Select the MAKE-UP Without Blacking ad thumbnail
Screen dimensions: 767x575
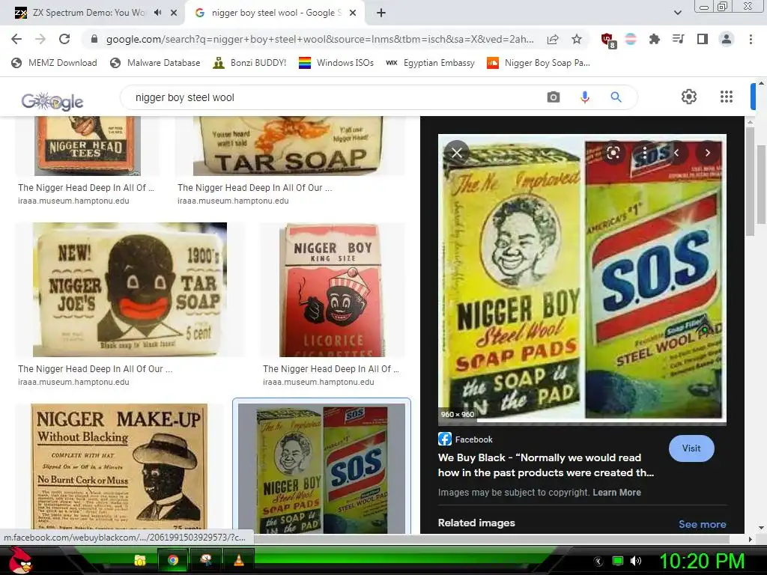(x=119, y=468)
